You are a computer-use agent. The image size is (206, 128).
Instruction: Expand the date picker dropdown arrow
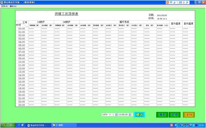coord(115,114)
